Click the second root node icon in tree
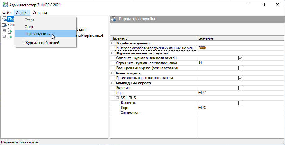 coord(4,25)
